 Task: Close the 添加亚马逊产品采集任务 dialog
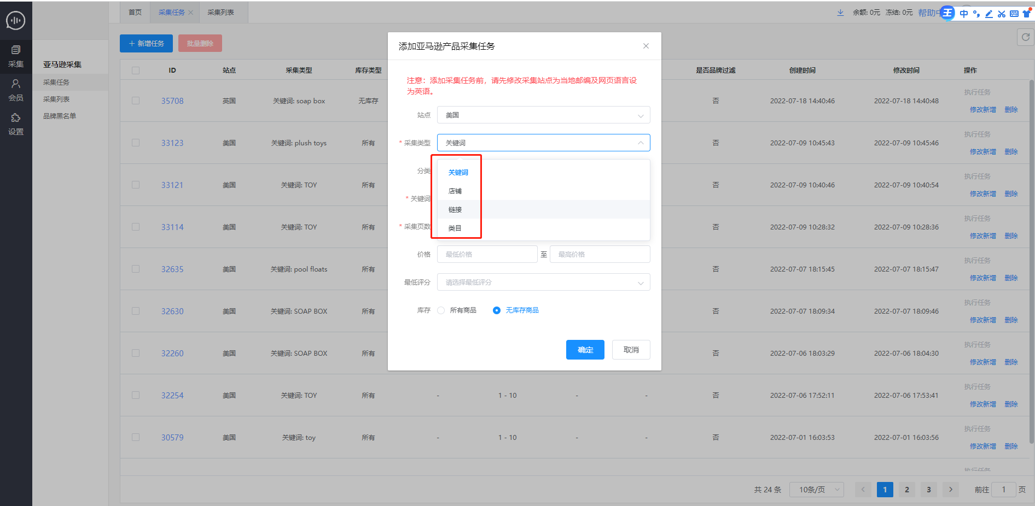[x=646, y=46]
